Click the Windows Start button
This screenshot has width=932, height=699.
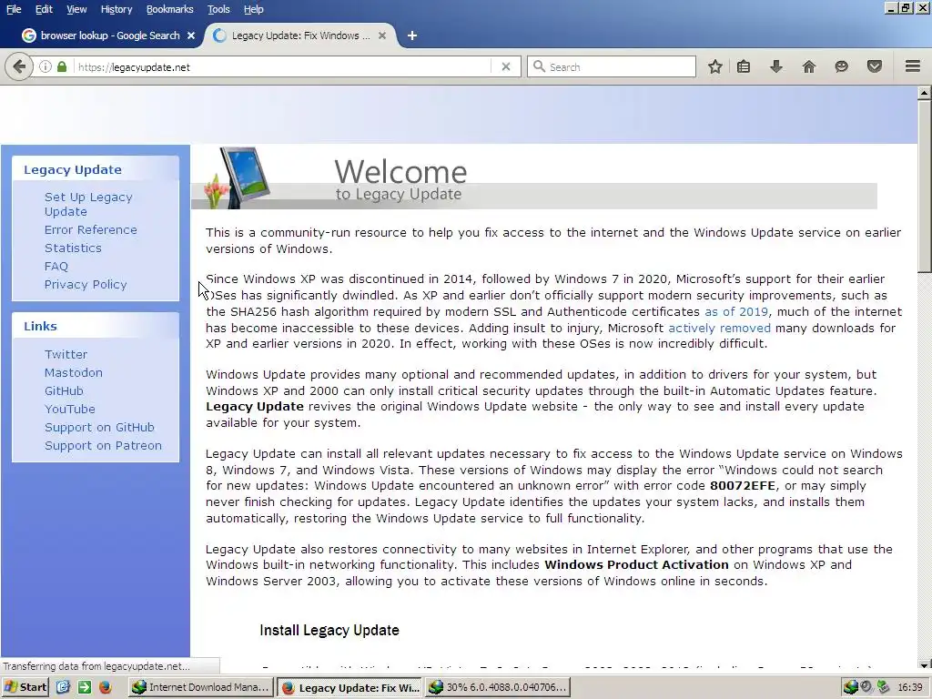[25, 687]
